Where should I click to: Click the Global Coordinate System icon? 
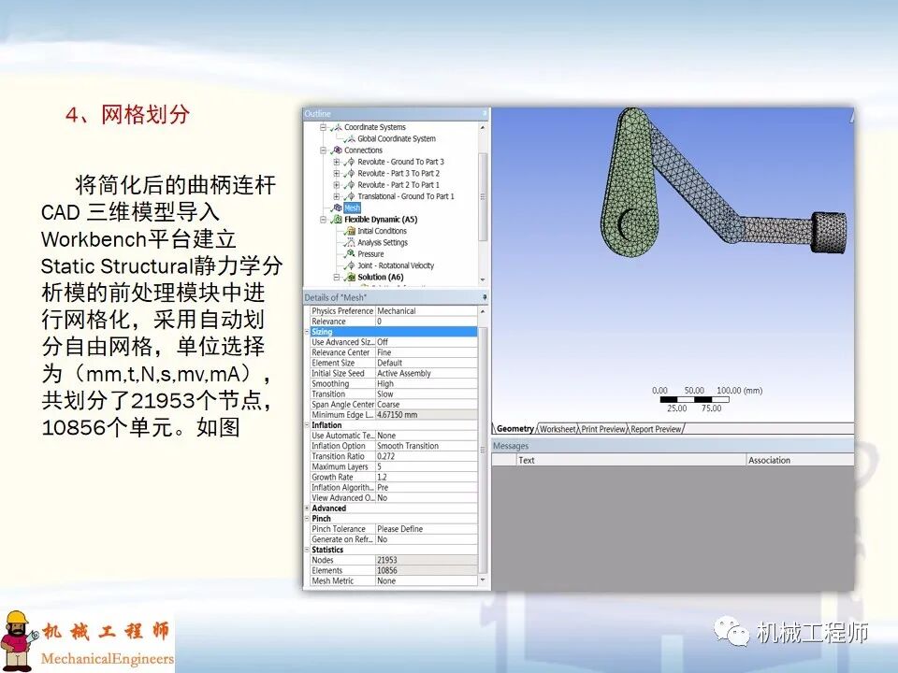point(350,138)
